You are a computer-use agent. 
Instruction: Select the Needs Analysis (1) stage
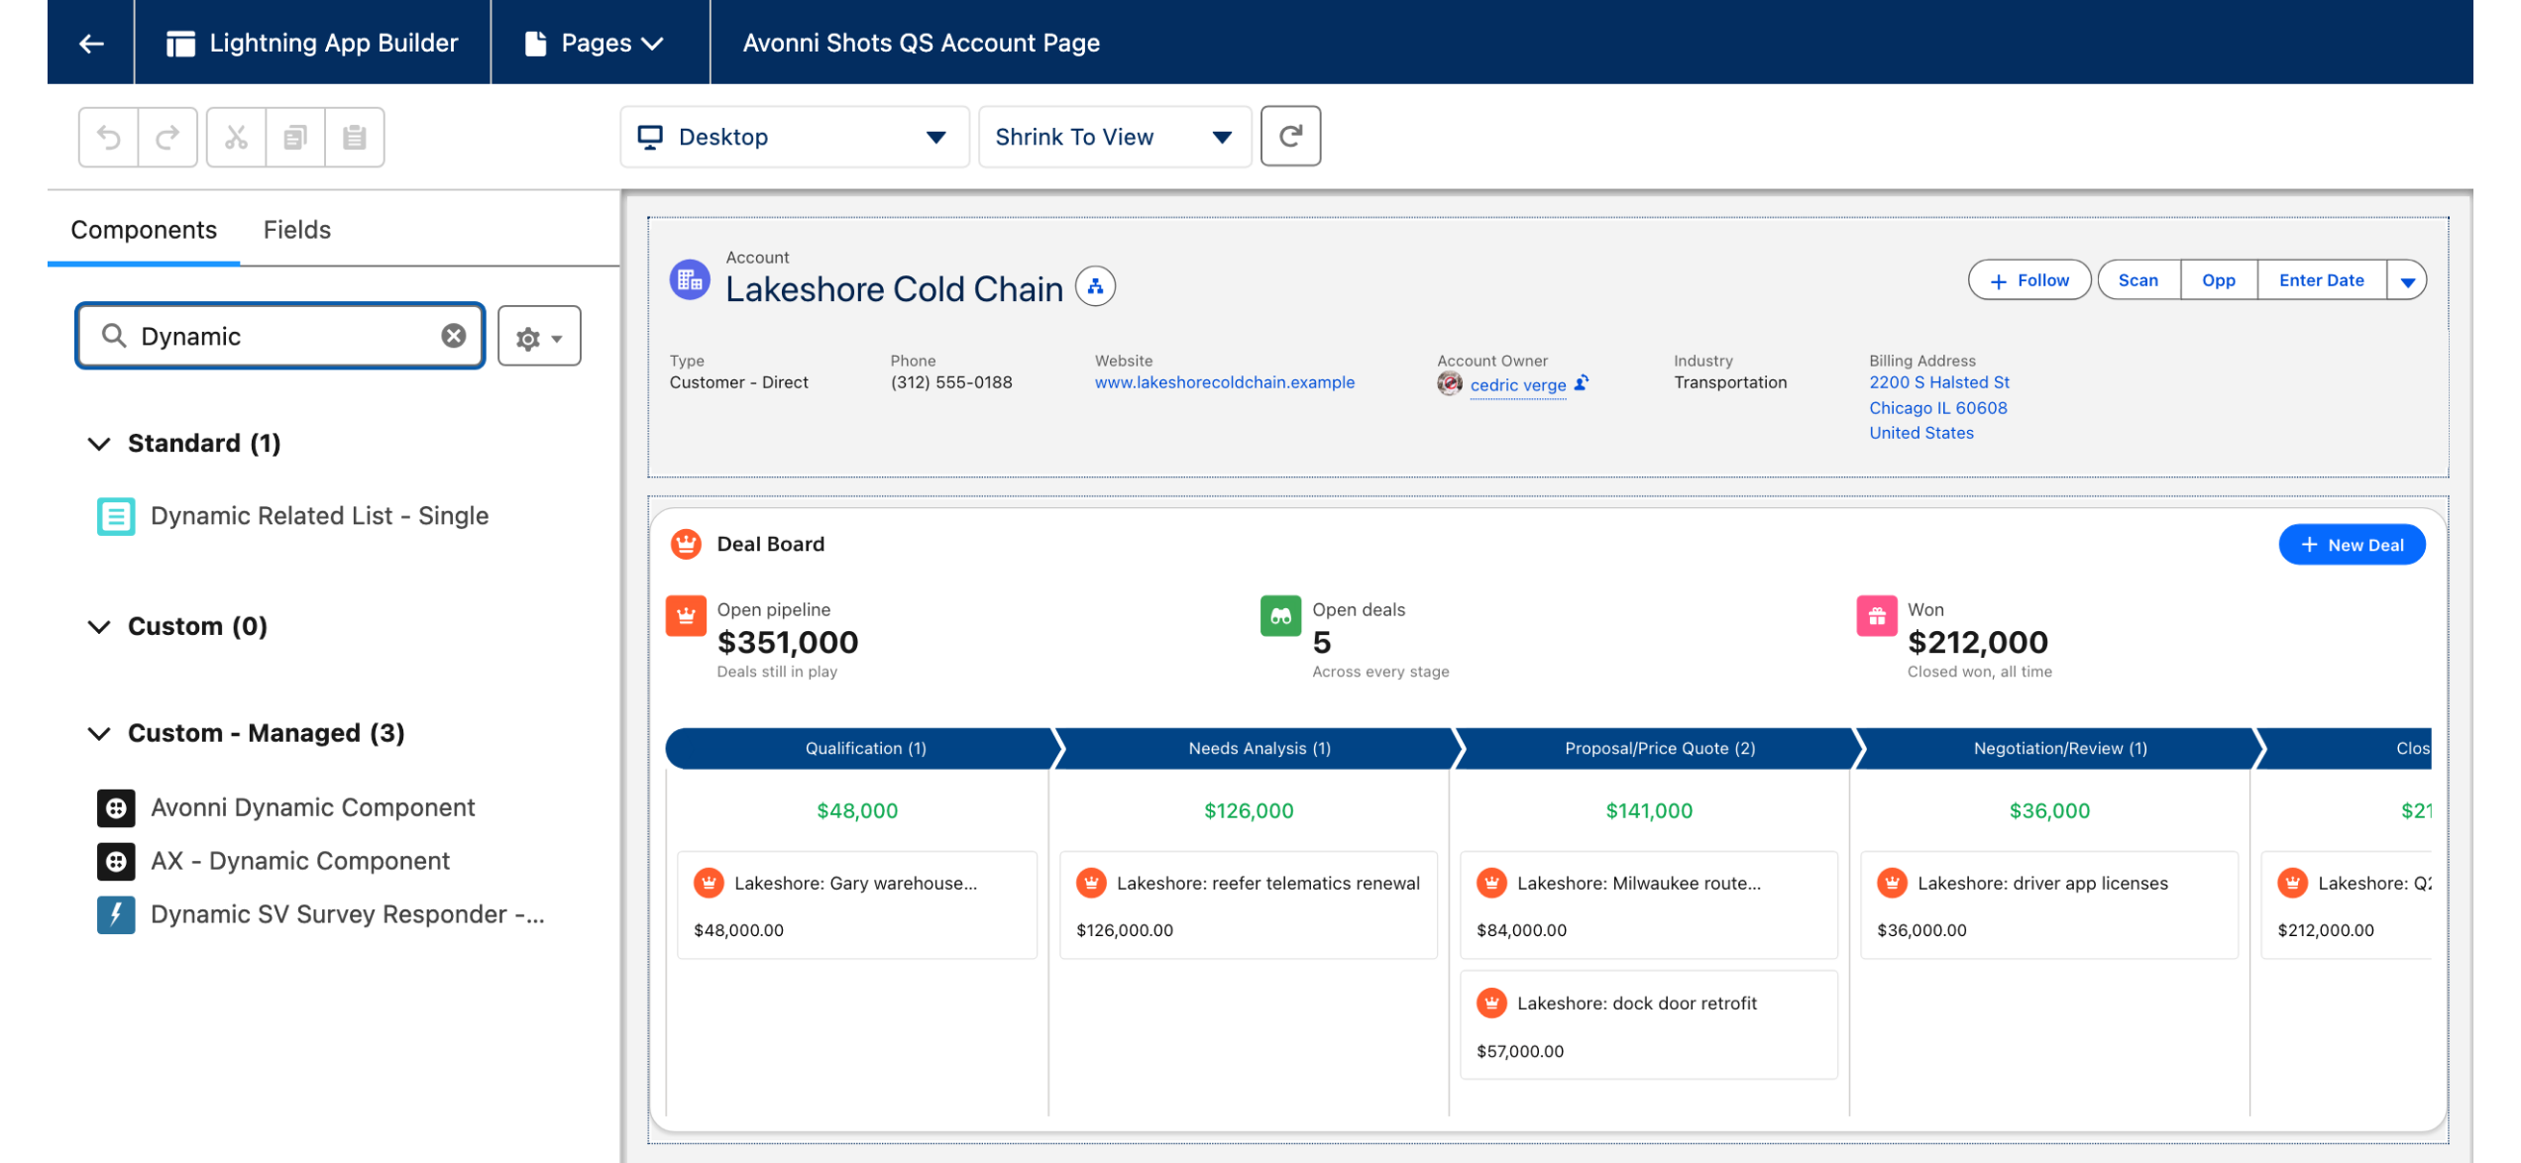(1259, 748)
